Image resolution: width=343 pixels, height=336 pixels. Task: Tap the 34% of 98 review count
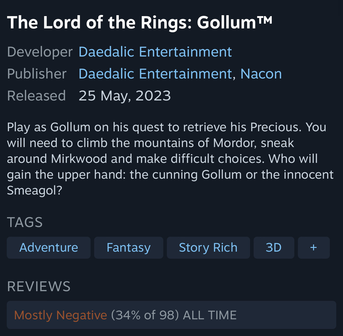pos(145,315)
